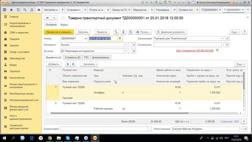The image size is (252, 142).
Task: Click the search magnifier in top toolbar
Action: [25, 10]
